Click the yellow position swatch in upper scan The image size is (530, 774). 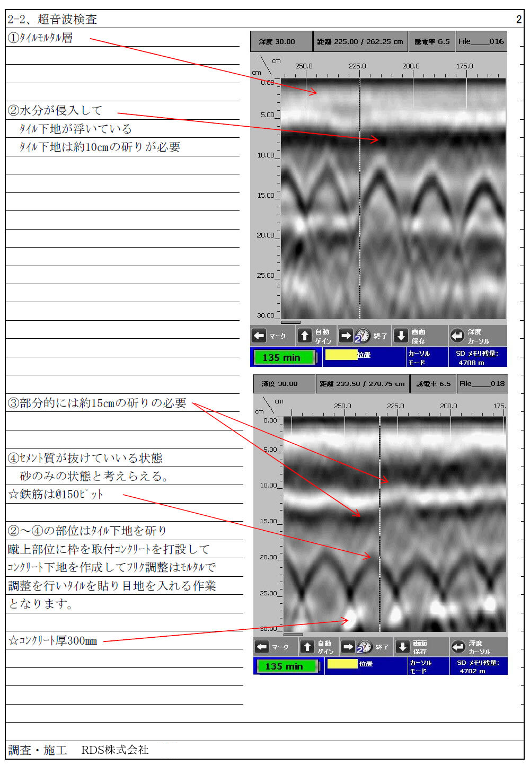point(341,355)
